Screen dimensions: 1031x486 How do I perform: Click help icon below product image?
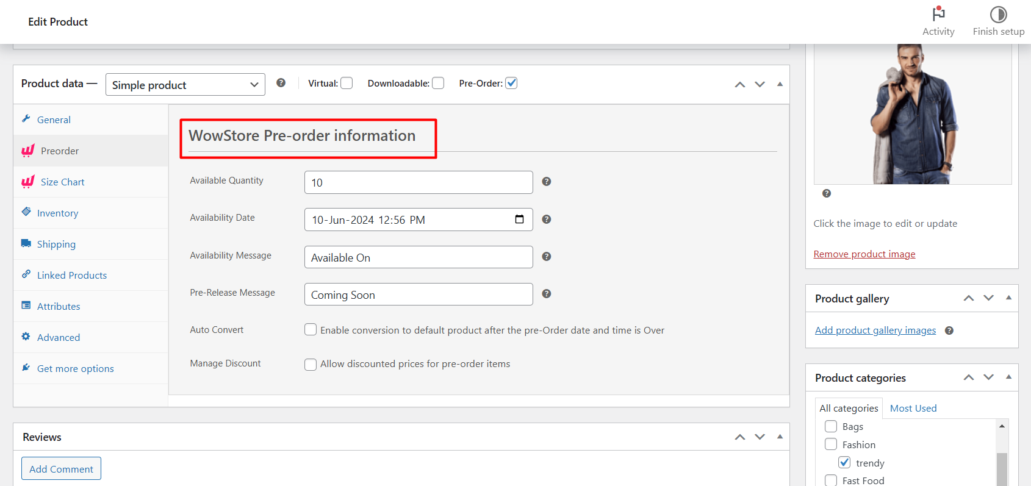click(x=827, y=193)
